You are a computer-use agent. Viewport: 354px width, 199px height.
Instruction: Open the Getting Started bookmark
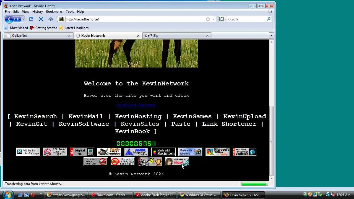coord(43,28)
